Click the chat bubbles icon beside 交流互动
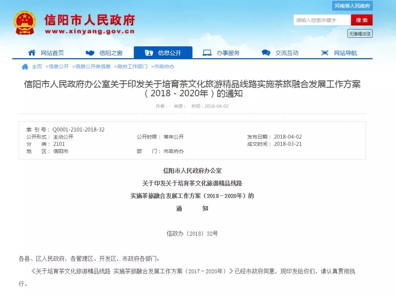 click(266, 53)
